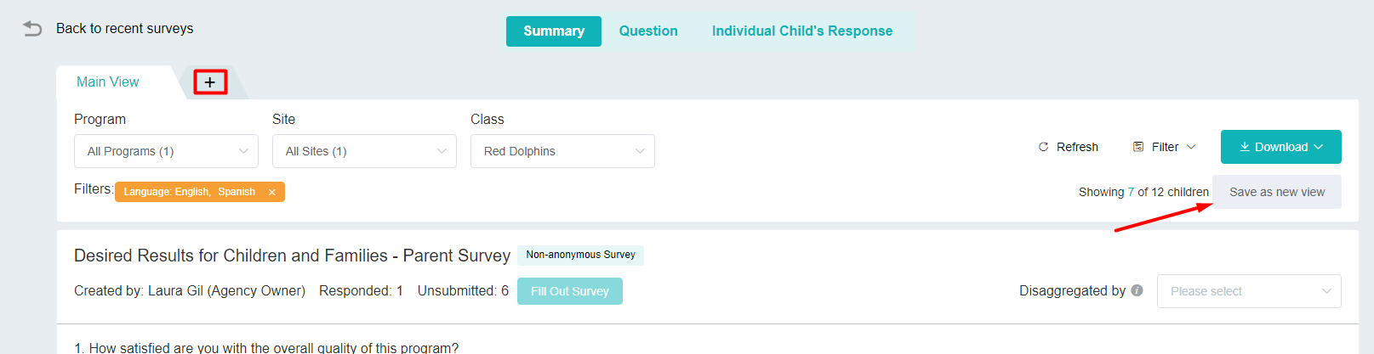Open the All Sites dropdown
This screenshot has height=354, width=1374.
(x=364, y=151)
